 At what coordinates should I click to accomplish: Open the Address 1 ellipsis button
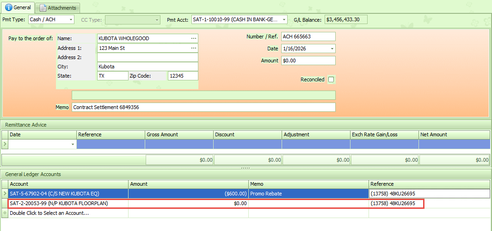point(194,48)
